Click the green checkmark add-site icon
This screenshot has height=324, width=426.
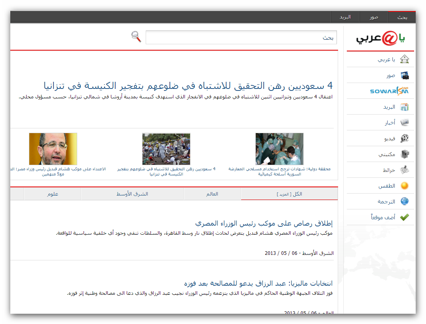404,217
